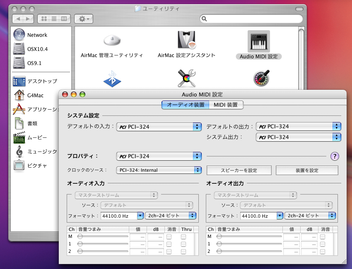The width and height of the screenshot is (352, 269).
Task: Open the Audio MIDI 設定 application icon
Action: 258,41
